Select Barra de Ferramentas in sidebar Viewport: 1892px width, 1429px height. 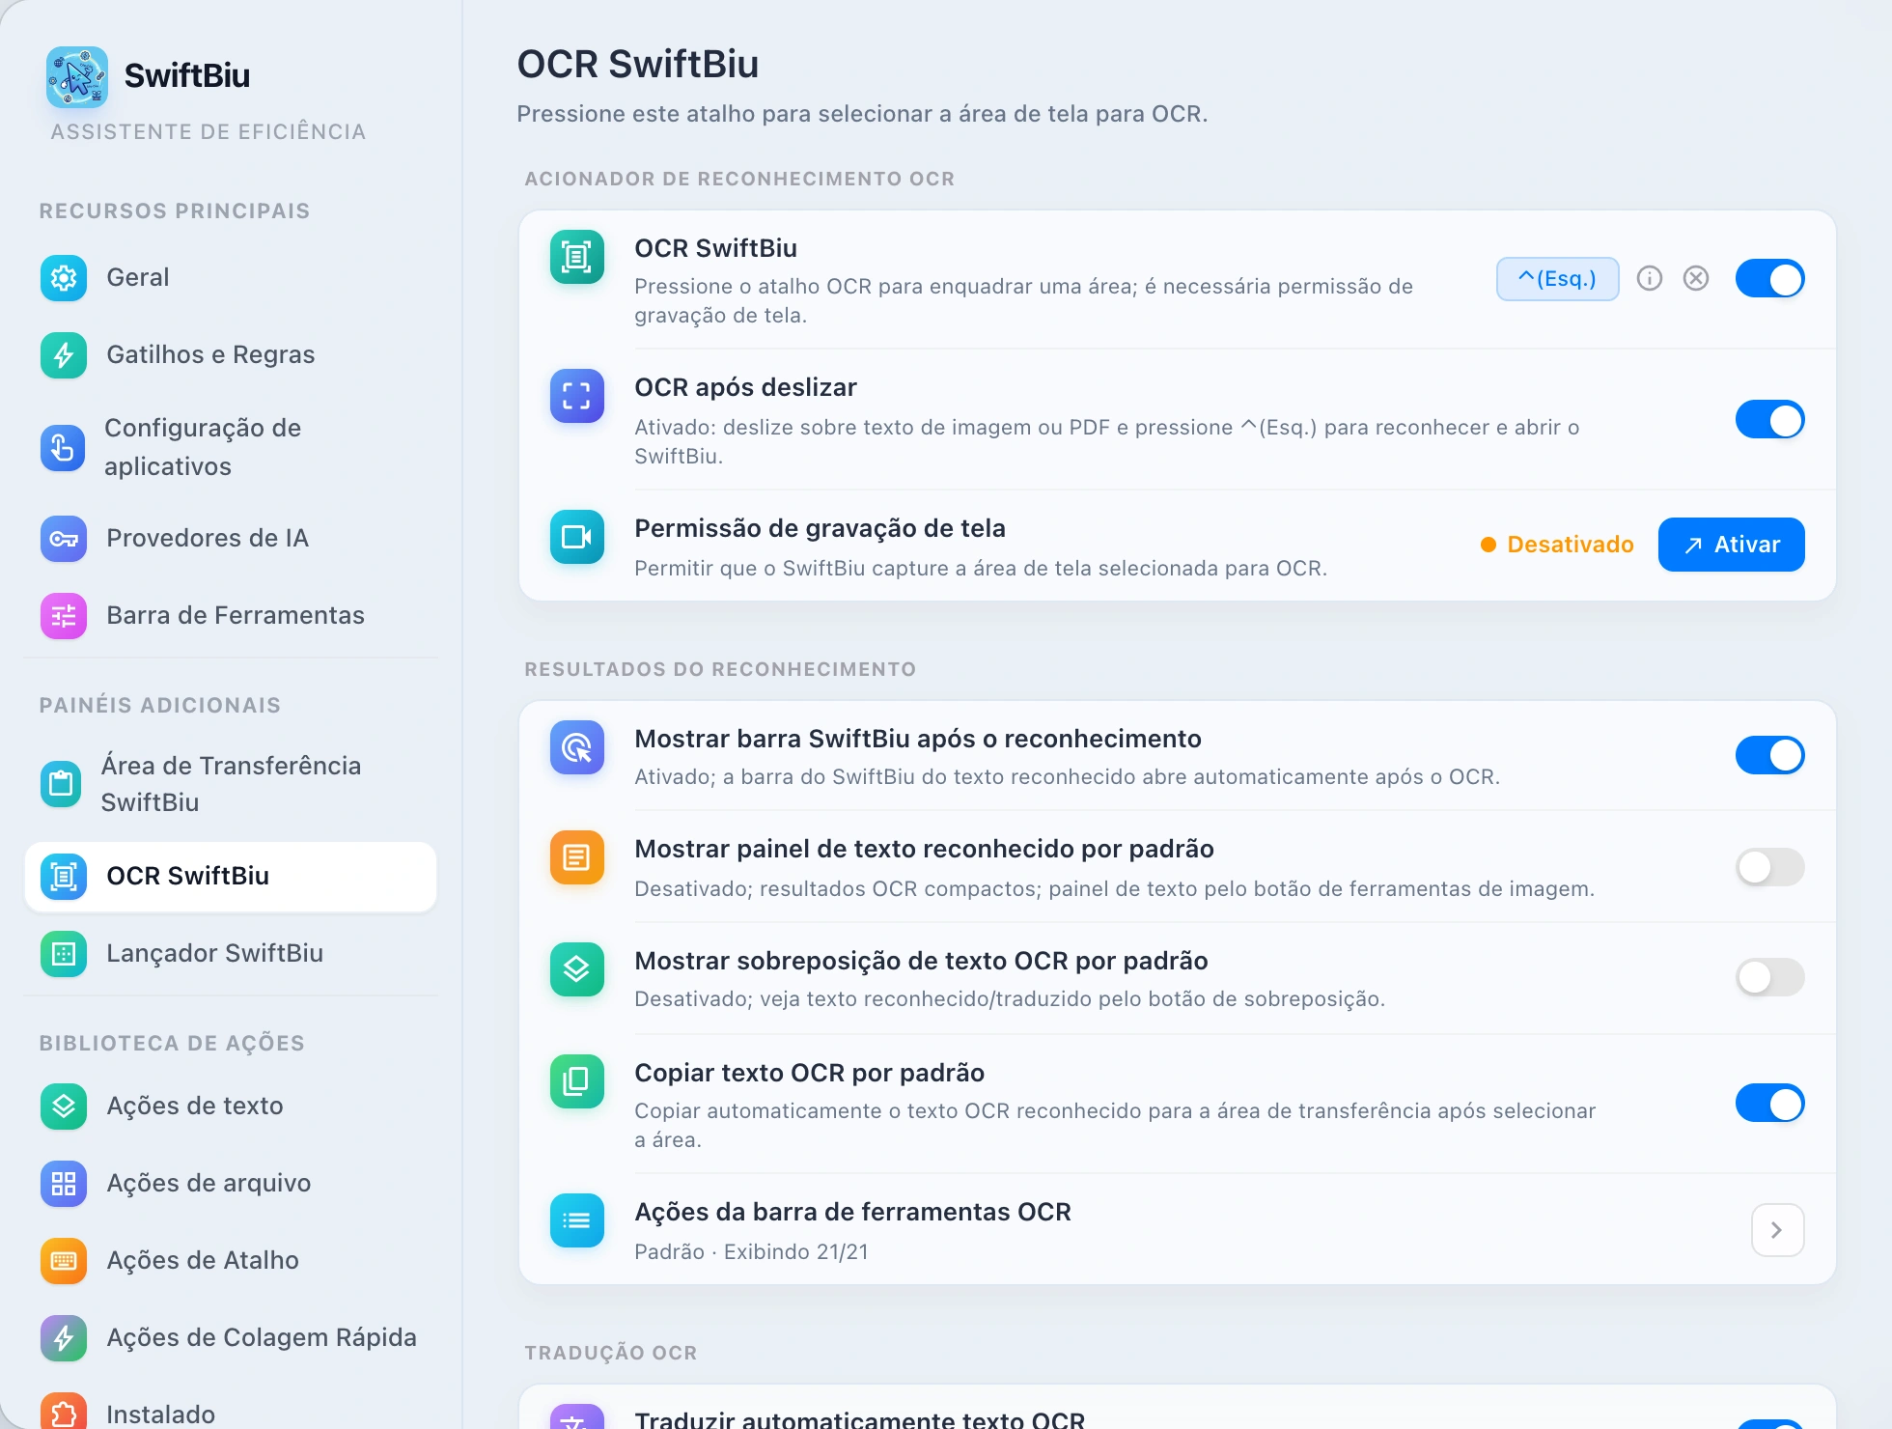coord(230,616)
